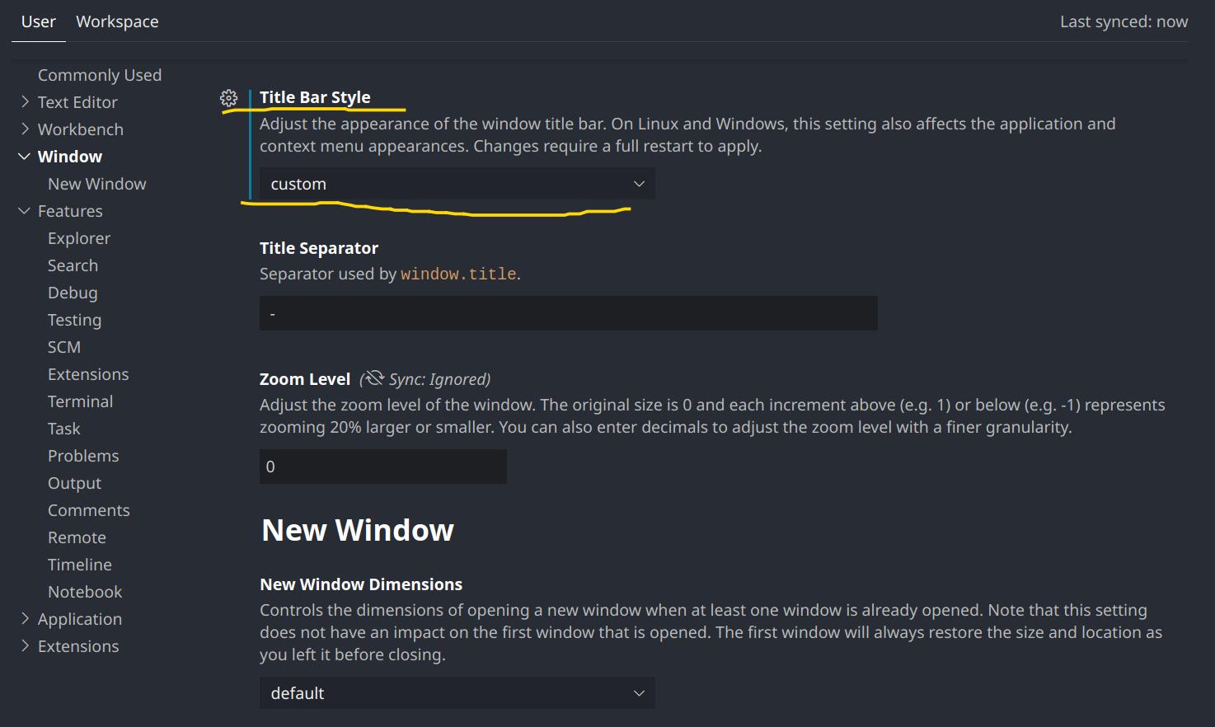
Task: Select Notebook in the Features list
Action: (x=84, y=592)
